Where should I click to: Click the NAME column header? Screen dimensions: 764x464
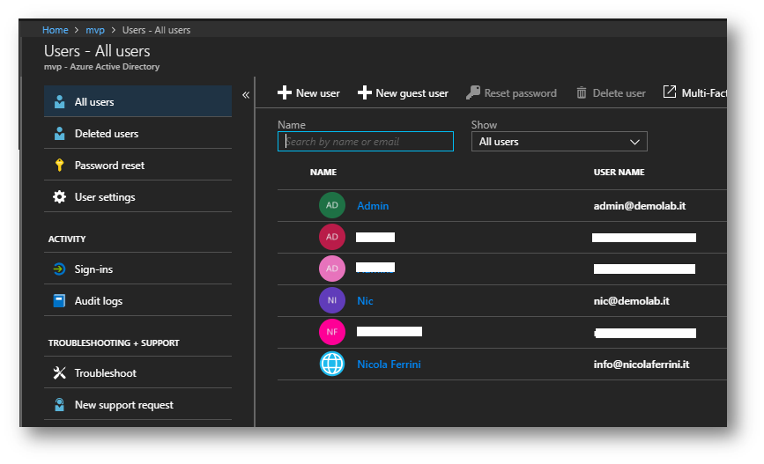tap(323, 173)
